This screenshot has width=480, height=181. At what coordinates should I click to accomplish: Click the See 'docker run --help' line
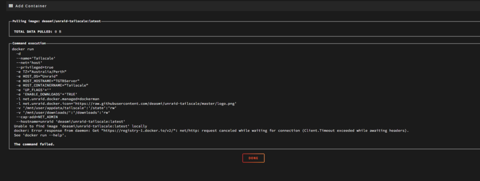point(40,135)
